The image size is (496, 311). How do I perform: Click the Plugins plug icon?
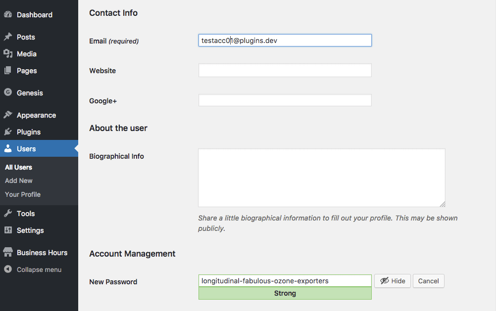[x=8, y=132]
